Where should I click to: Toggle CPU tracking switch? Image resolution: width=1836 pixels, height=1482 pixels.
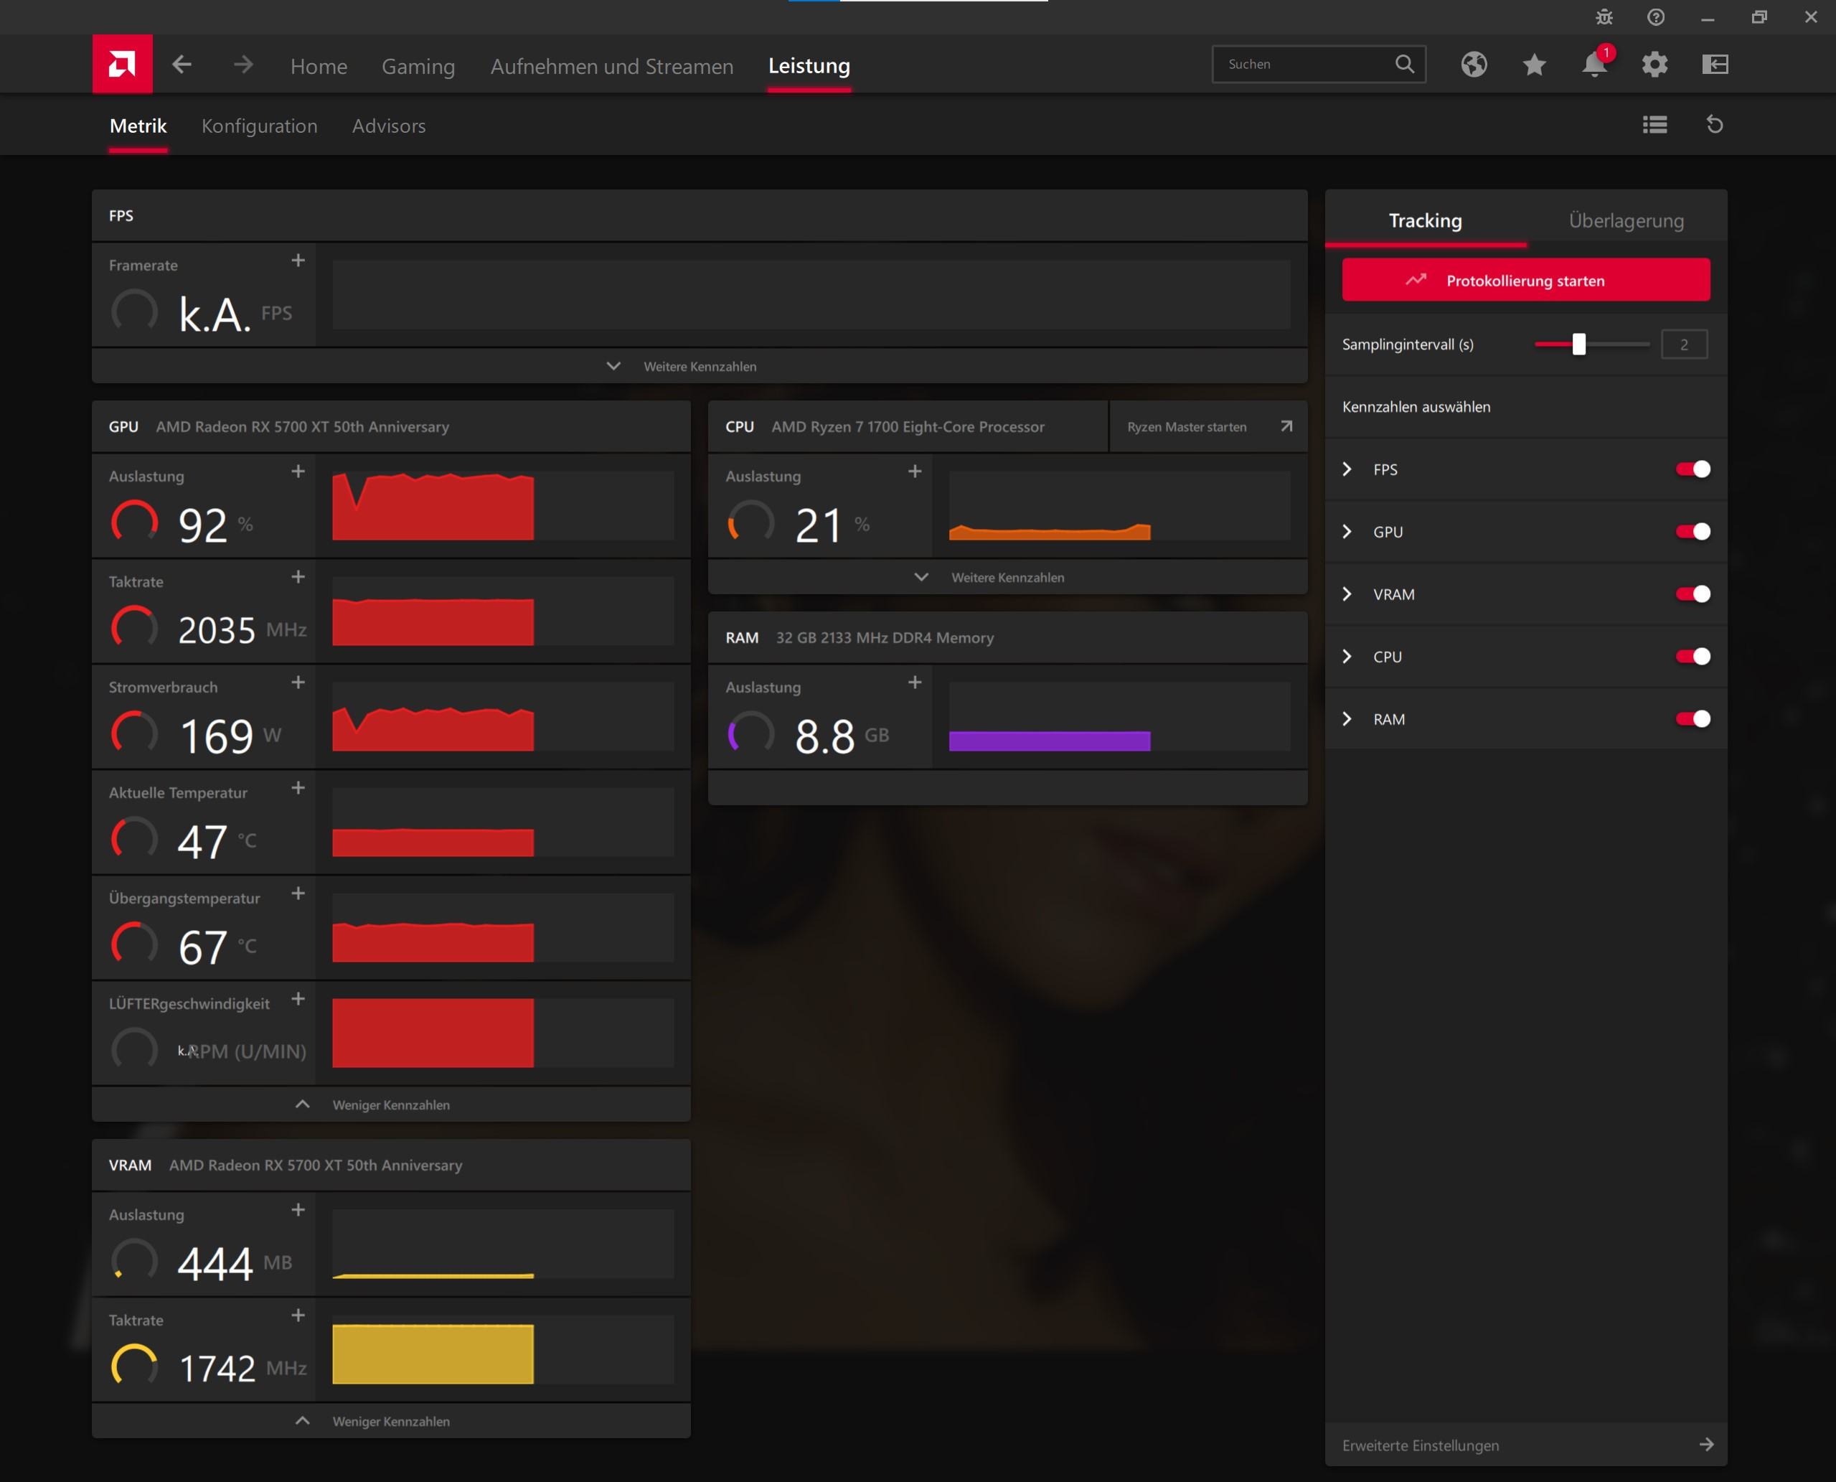(1693, 657)
